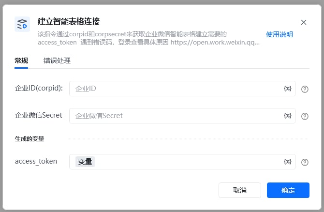Open the 使用说明 help link

279,34
